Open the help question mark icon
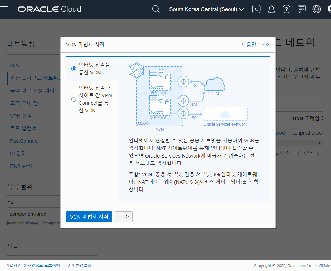Viewport: 331px width, 271px height. [x=286, y=9]
